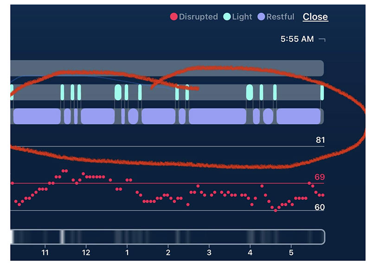Viewport: 371px width, 265px height.
Task: Tap the 60 heart rate baseline label
Action: [x=320, y=207]
